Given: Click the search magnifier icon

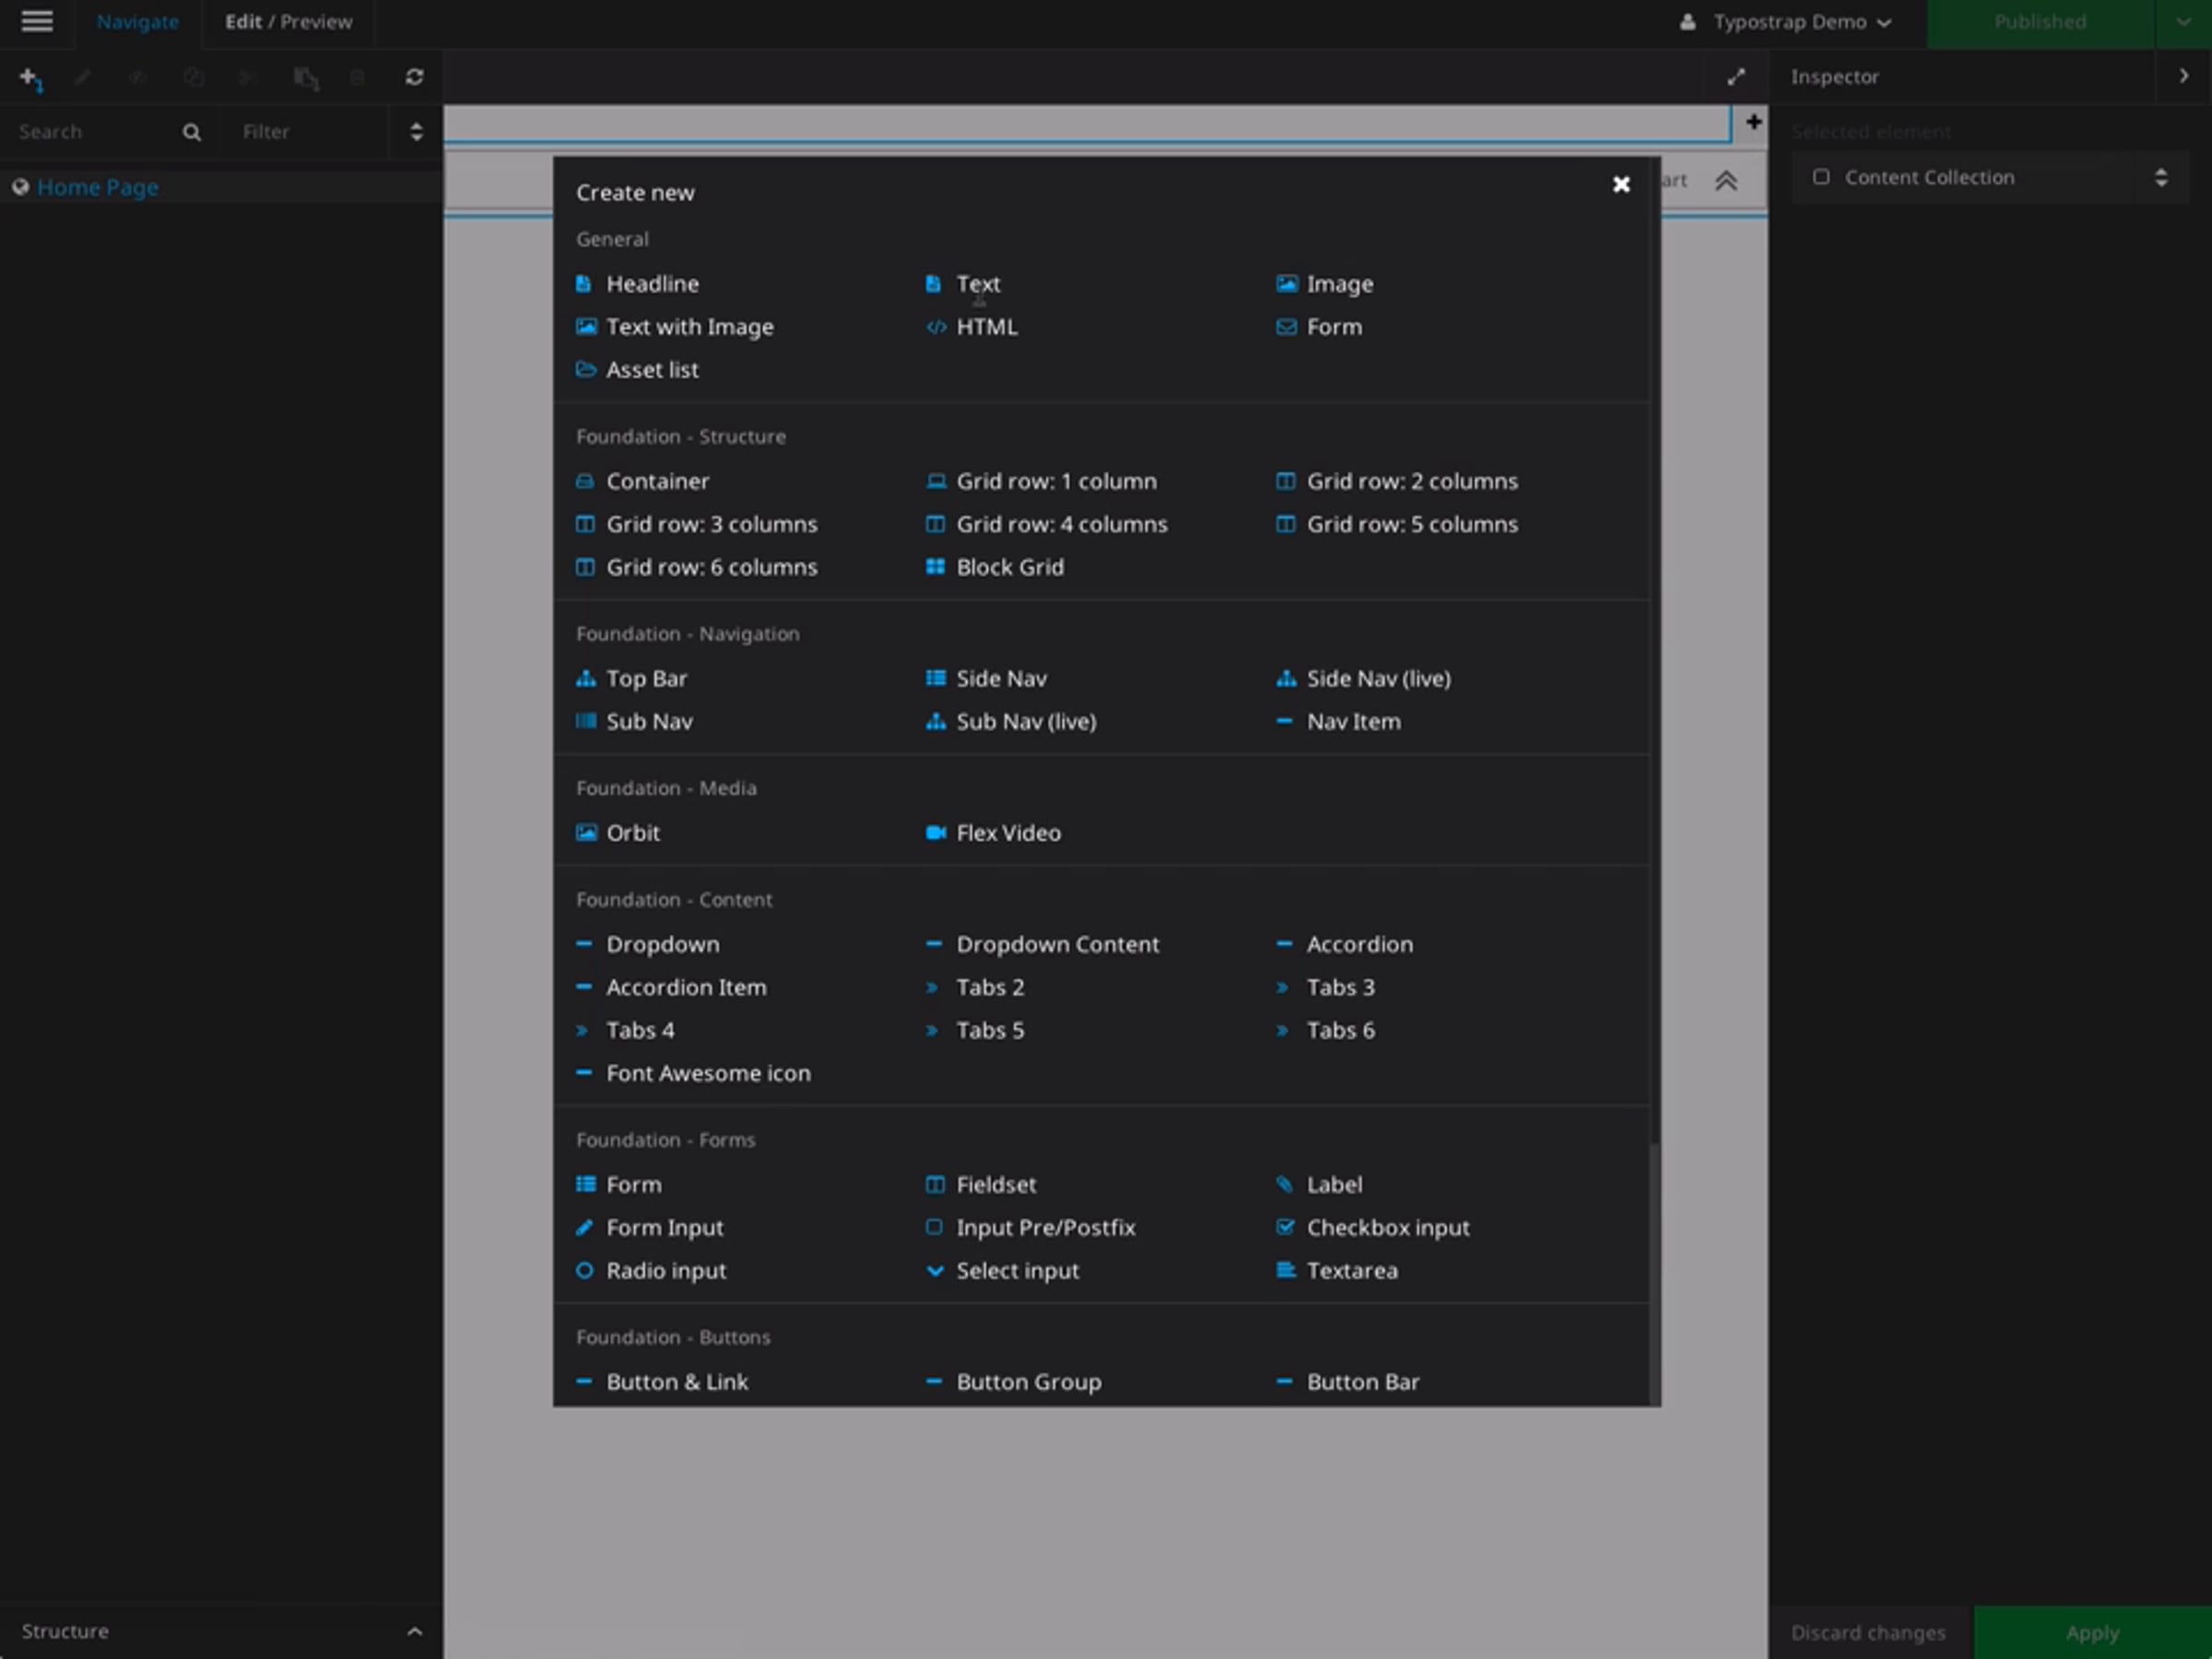Looking at the screenshot, I should click(192, 132).
